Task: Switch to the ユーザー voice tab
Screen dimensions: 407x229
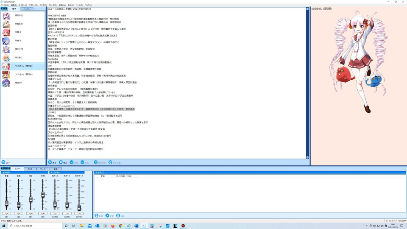Action: pos(27,9)
